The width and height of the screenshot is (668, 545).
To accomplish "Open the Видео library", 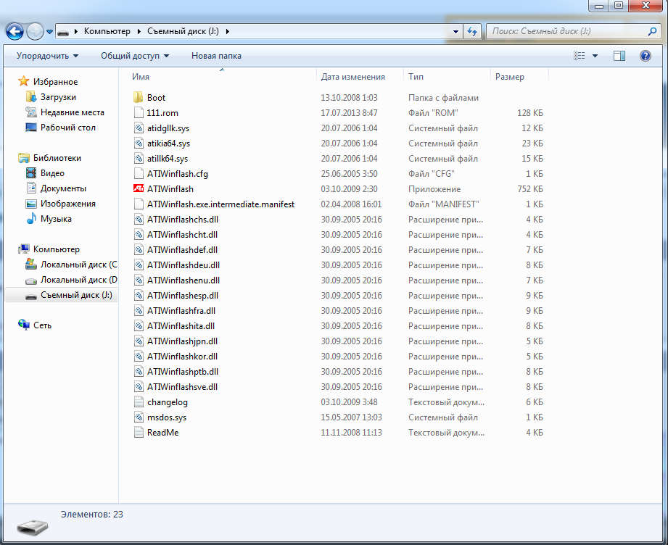I will coord(52,173).
